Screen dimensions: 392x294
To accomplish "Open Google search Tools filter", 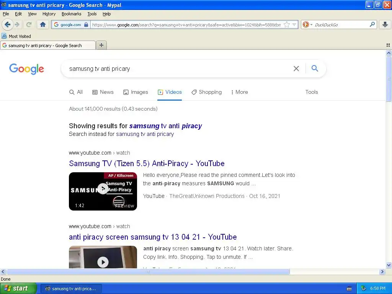I will (x=312, y=92).
